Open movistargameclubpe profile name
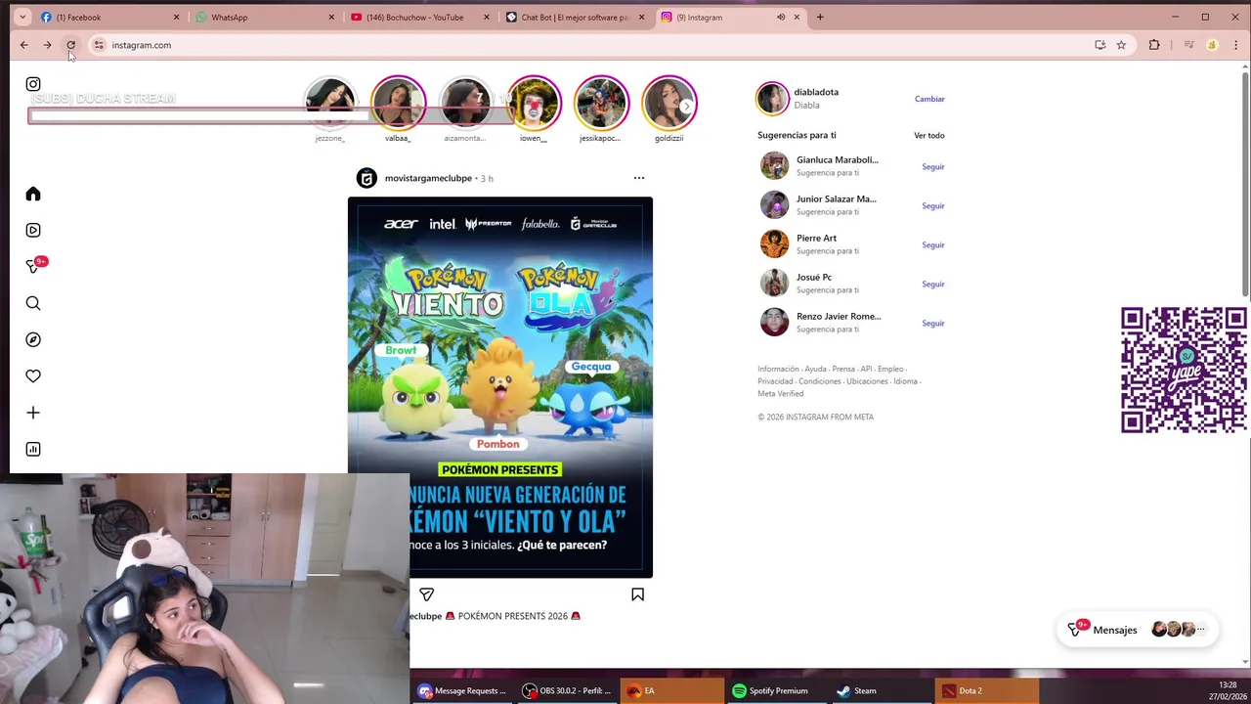The height and width of the screenshot is (704, 1251). click(x=428, y=178)
